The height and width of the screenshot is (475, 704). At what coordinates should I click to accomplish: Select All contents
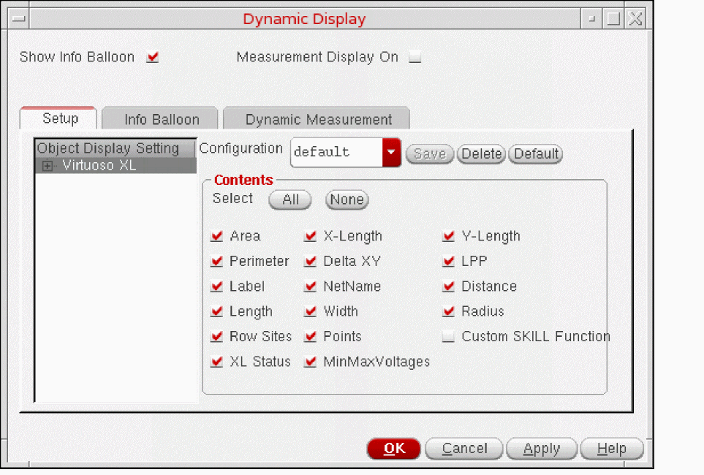point(290,200)
